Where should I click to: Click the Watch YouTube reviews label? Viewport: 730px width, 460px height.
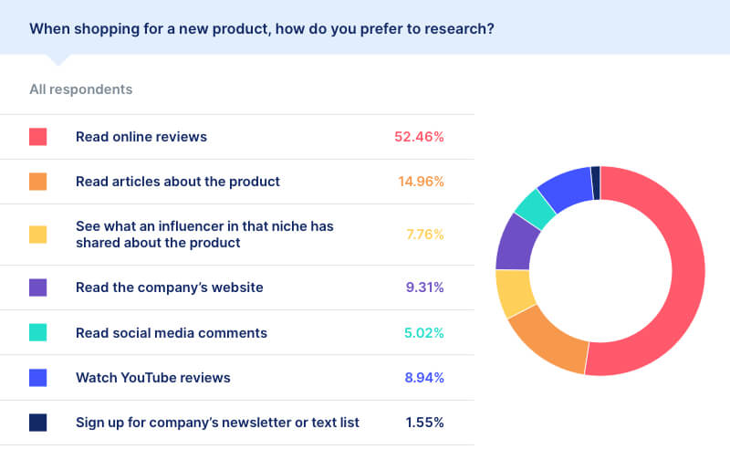[x=153, y=377]
